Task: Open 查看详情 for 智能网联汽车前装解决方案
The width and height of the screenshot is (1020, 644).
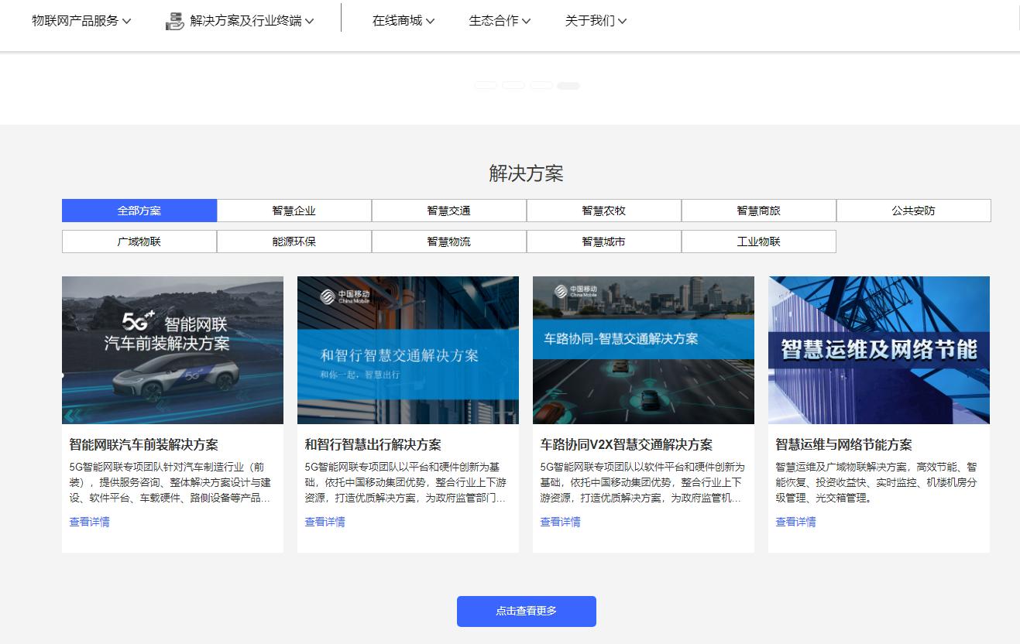Action: pos(89,522)
